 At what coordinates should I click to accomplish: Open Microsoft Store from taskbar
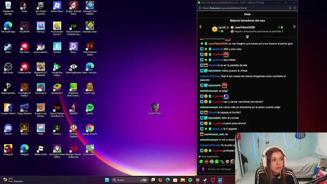pos(175,180)
